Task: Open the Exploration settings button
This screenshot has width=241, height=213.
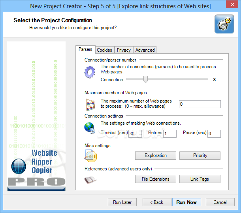Action: click(x=156, y=155)
